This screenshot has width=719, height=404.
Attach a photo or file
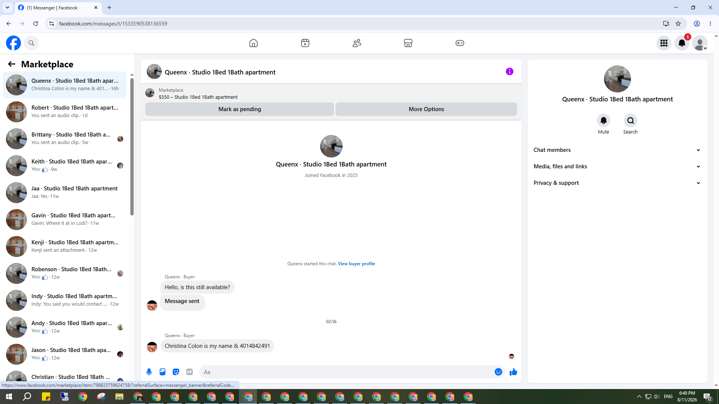[163, 372]
